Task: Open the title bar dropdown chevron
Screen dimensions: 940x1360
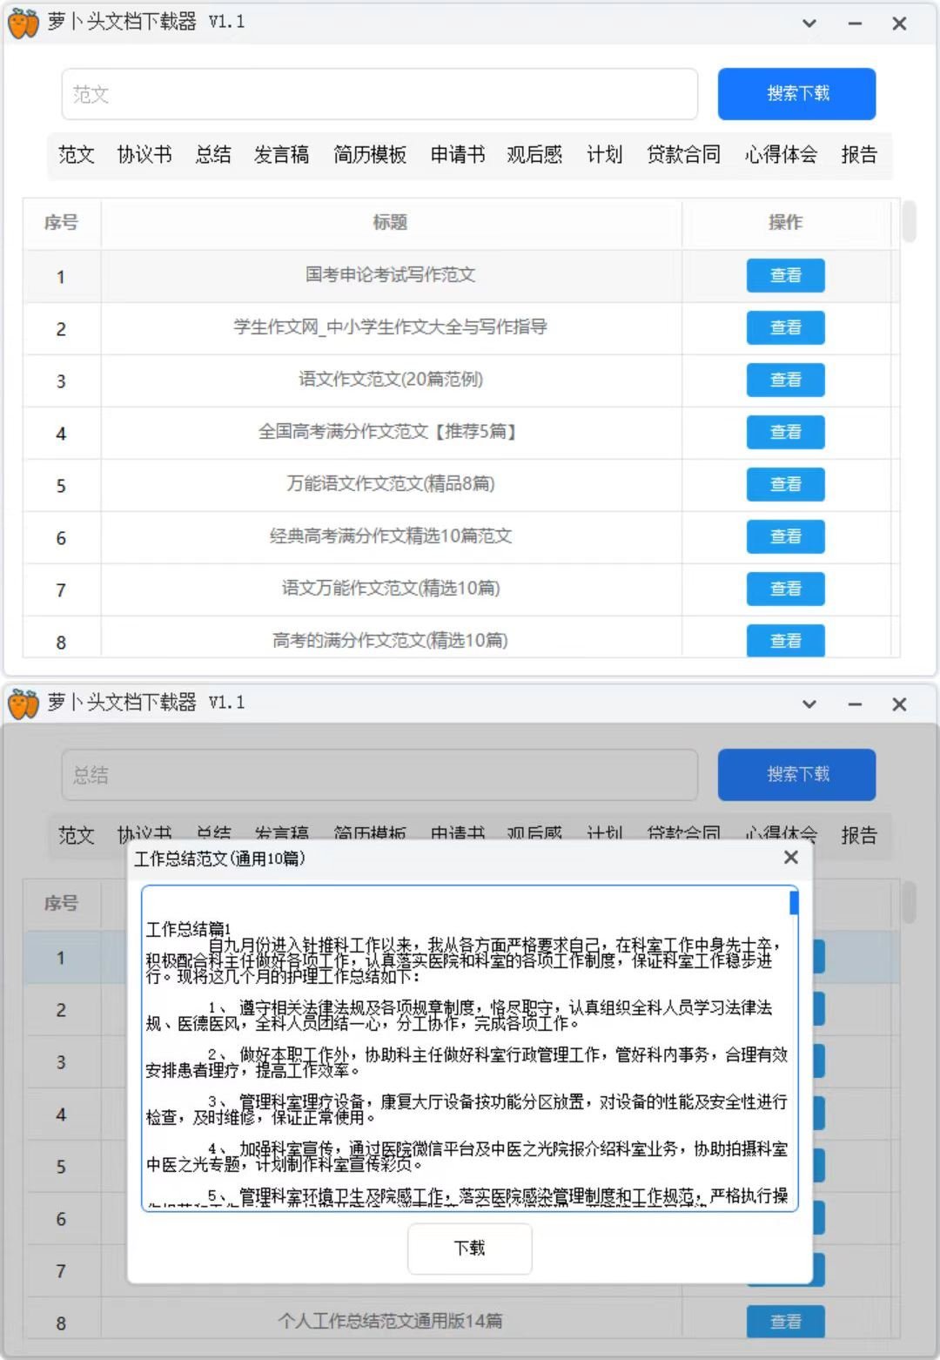Action: [x=809, y=23]
